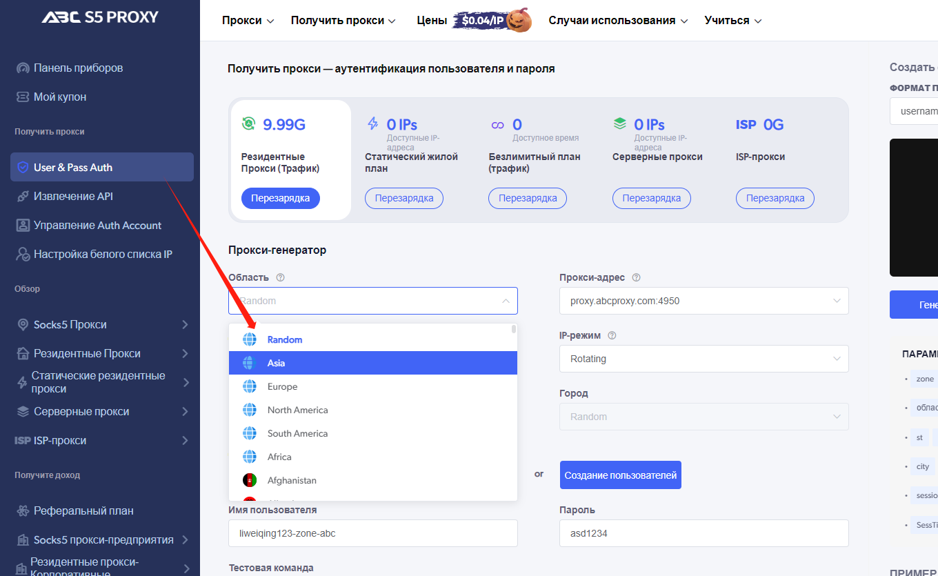The image size is (938, 576).
Task: Open Реферальный план in the sidebar
Action: click(x=83, y=511)
